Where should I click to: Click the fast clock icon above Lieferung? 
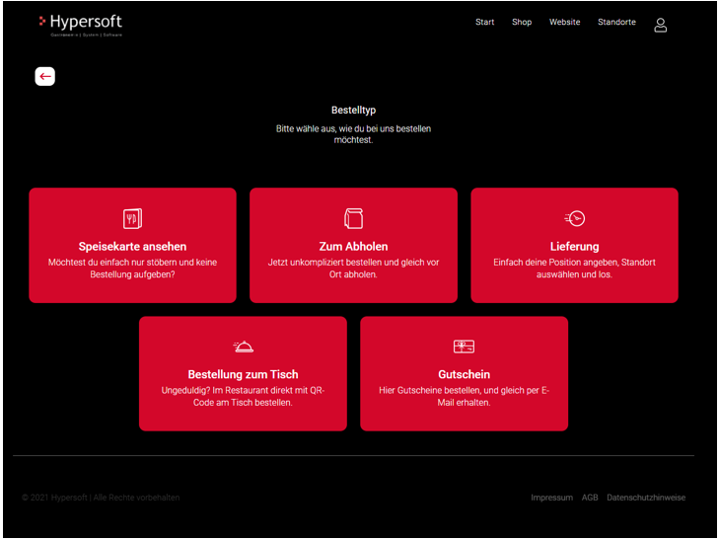coord(574,218)
